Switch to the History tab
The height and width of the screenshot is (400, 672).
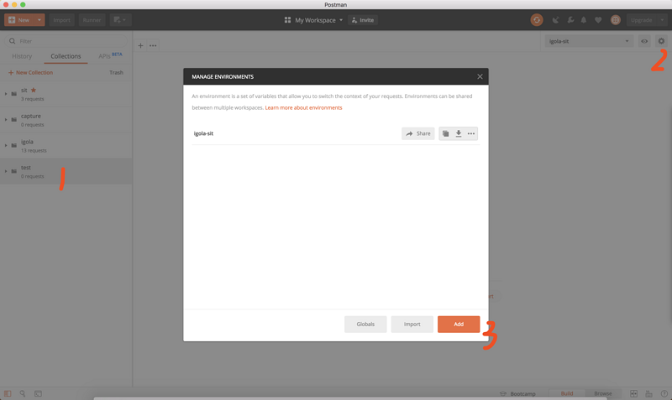tap(22, 56)
